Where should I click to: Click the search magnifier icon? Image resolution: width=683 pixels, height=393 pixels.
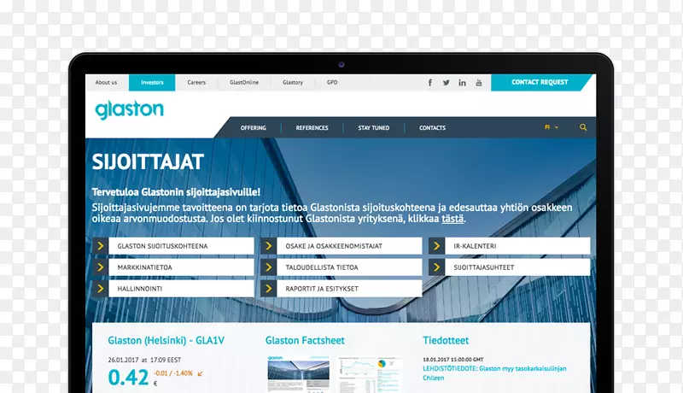pyautogui.click(x=583, y=127)
